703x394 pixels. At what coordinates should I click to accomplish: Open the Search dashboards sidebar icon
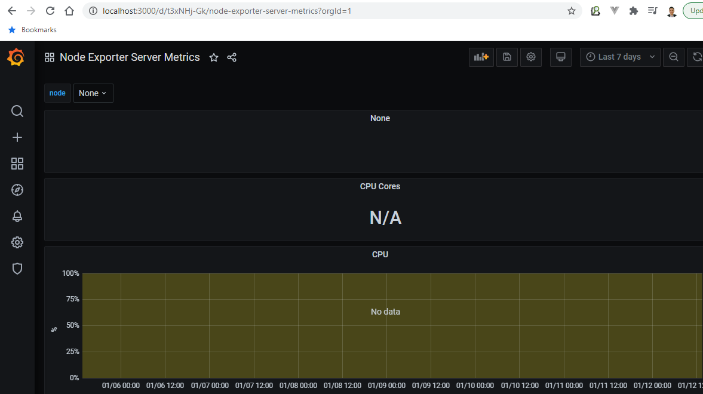pos(17,111)
